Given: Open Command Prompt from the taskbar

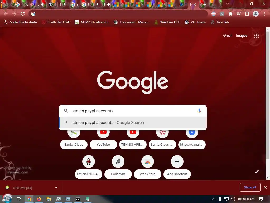Looking at the screenshot, I should pos(78,199).
